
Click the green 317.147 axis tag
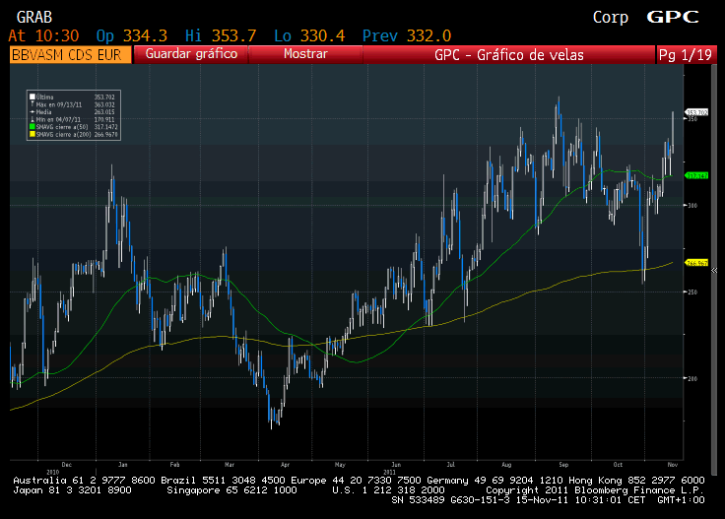(696, 175)
